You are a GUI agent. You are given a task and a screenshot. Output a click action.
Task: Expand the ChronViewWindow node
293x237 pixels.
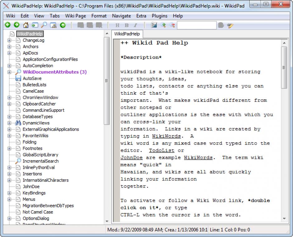click(x=9, y=97)
